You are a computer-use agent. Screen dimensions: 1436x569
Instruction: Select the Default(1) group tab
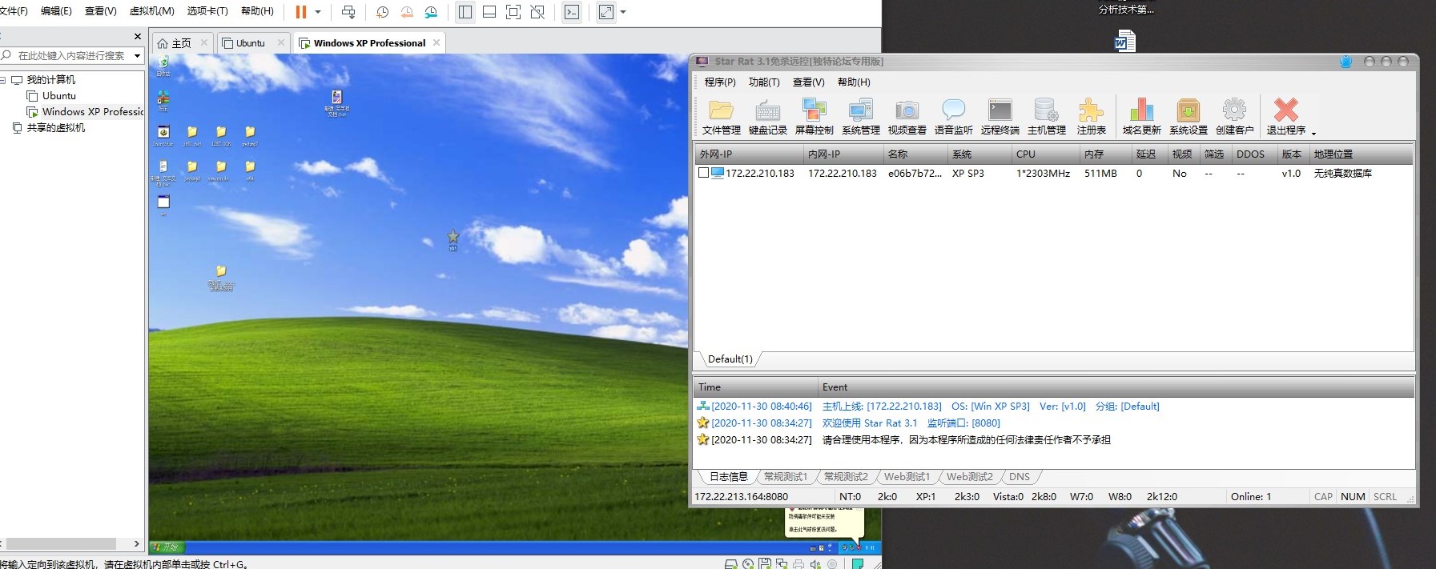tap(730, 359)
